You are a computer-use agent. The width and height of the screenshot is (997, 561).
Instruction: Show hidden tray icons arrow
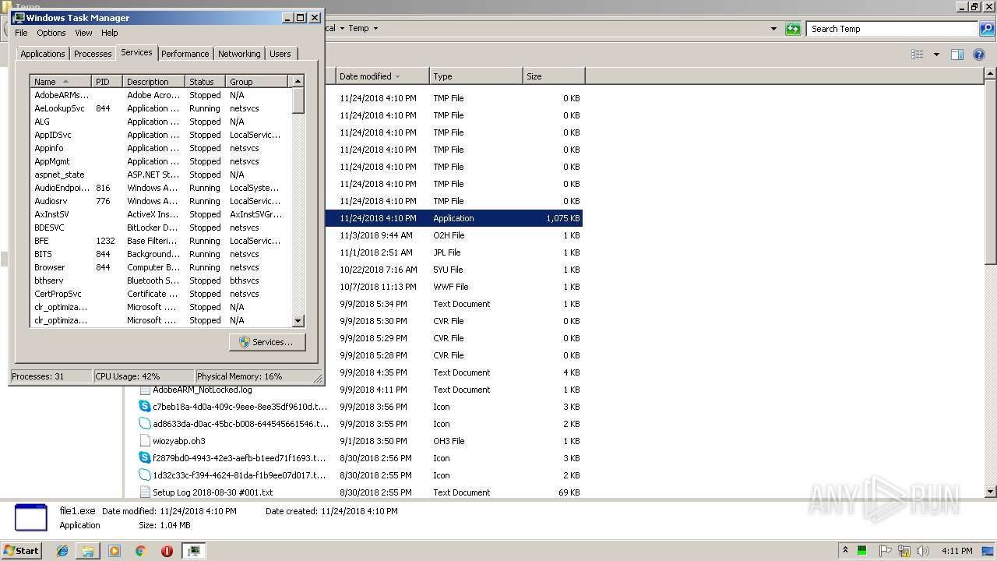pyautogui.click(x=845, y=550)
